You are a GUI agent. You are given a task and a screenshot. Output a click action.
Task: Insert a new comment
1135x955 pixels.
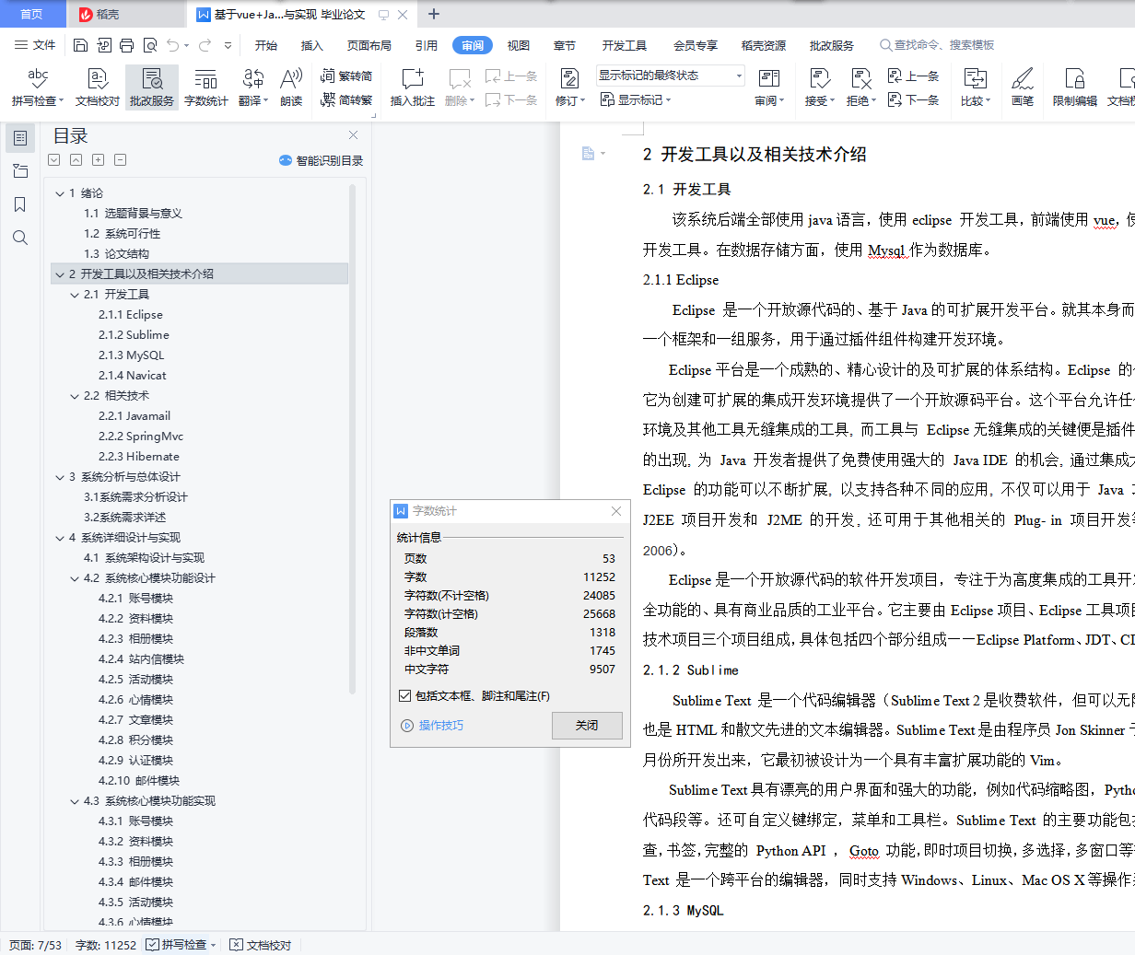click(413, 87)
